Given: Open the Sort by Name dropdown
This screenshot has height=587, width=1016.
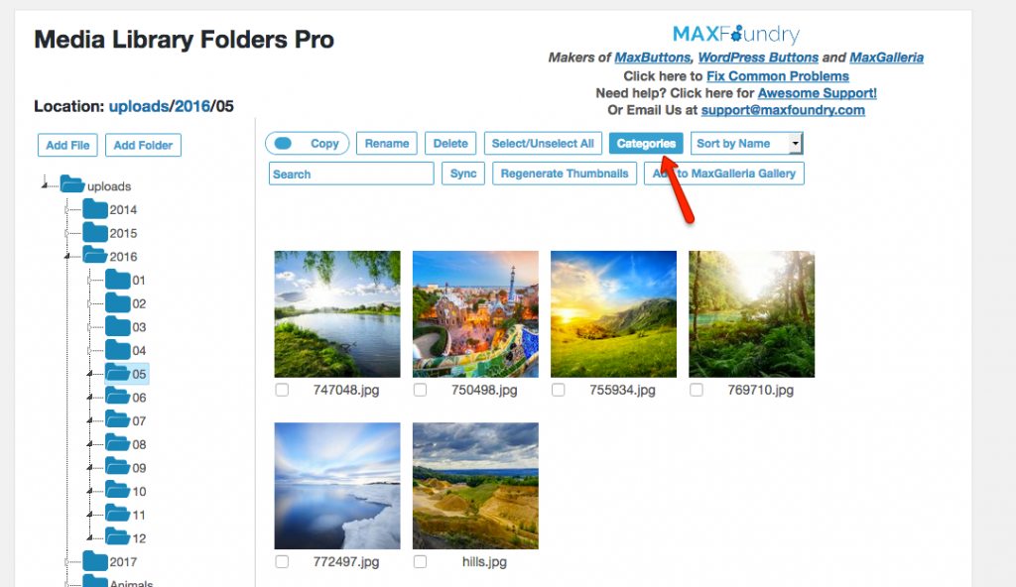Looking at the screenshot, I should (x=746, y=143).
